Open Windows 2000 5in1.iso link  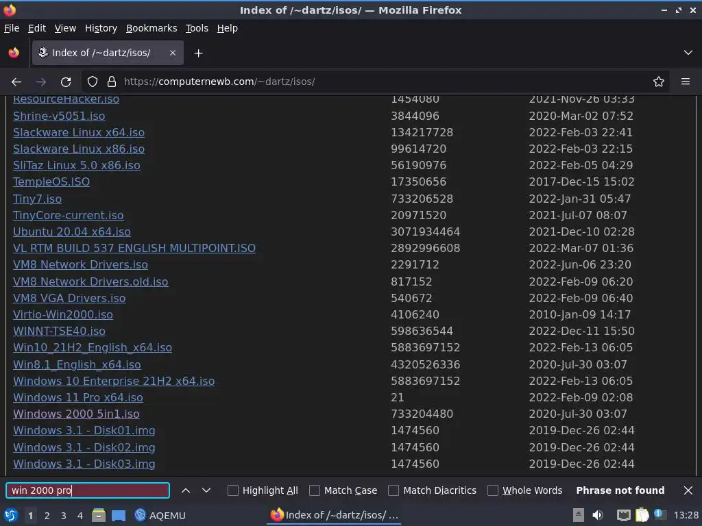coord(76,414)
